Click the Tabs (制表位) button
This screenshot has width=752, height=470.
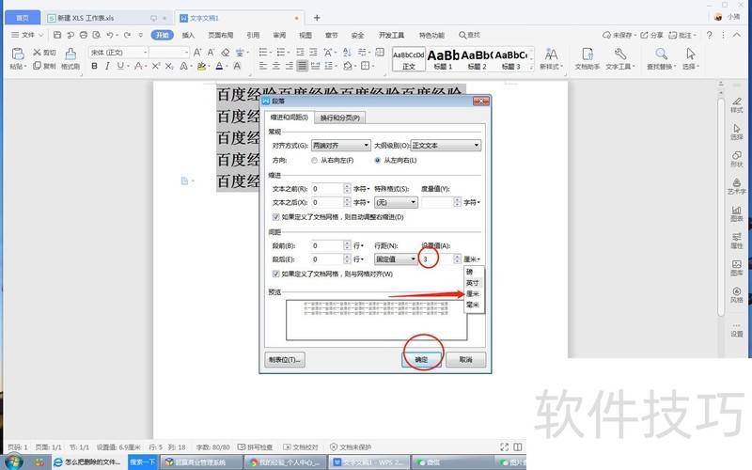(x=286, y=359)
